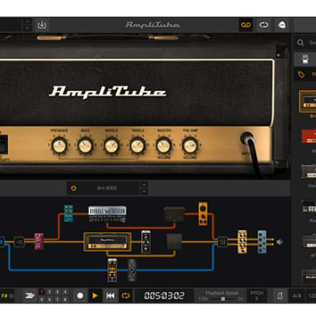Adjust the PRE AMP volume knob
The height and width of the screenshot is (316, 316).
pos(190,145)
